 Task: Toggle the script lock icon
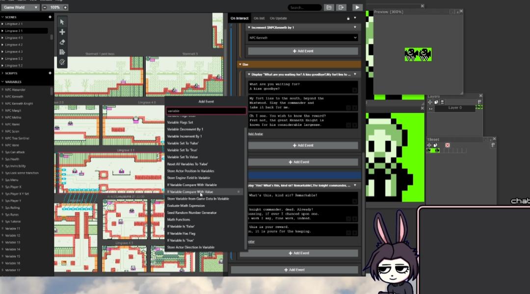[348, 18]
